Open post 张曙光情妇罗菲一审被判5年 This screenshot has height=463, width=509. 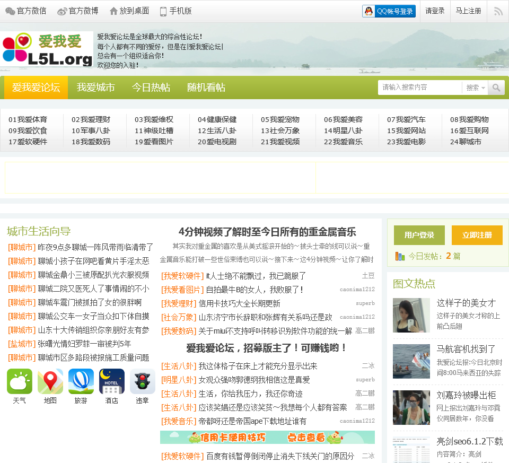coord(84,344)
